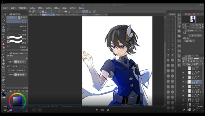Select the magnifier zoom tool
The height and width of the screenshot is (116, 205).
[4, 17]
